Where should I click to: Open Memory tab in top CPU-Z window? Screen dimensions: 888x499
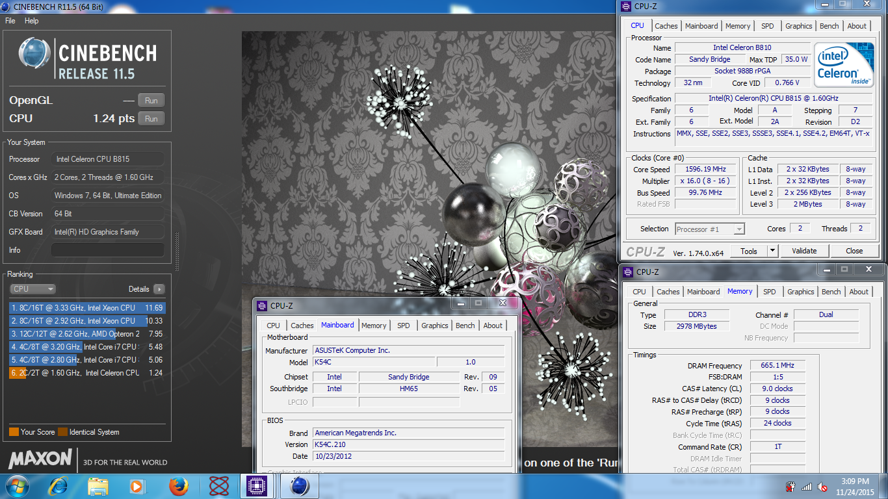pos(738,26)
